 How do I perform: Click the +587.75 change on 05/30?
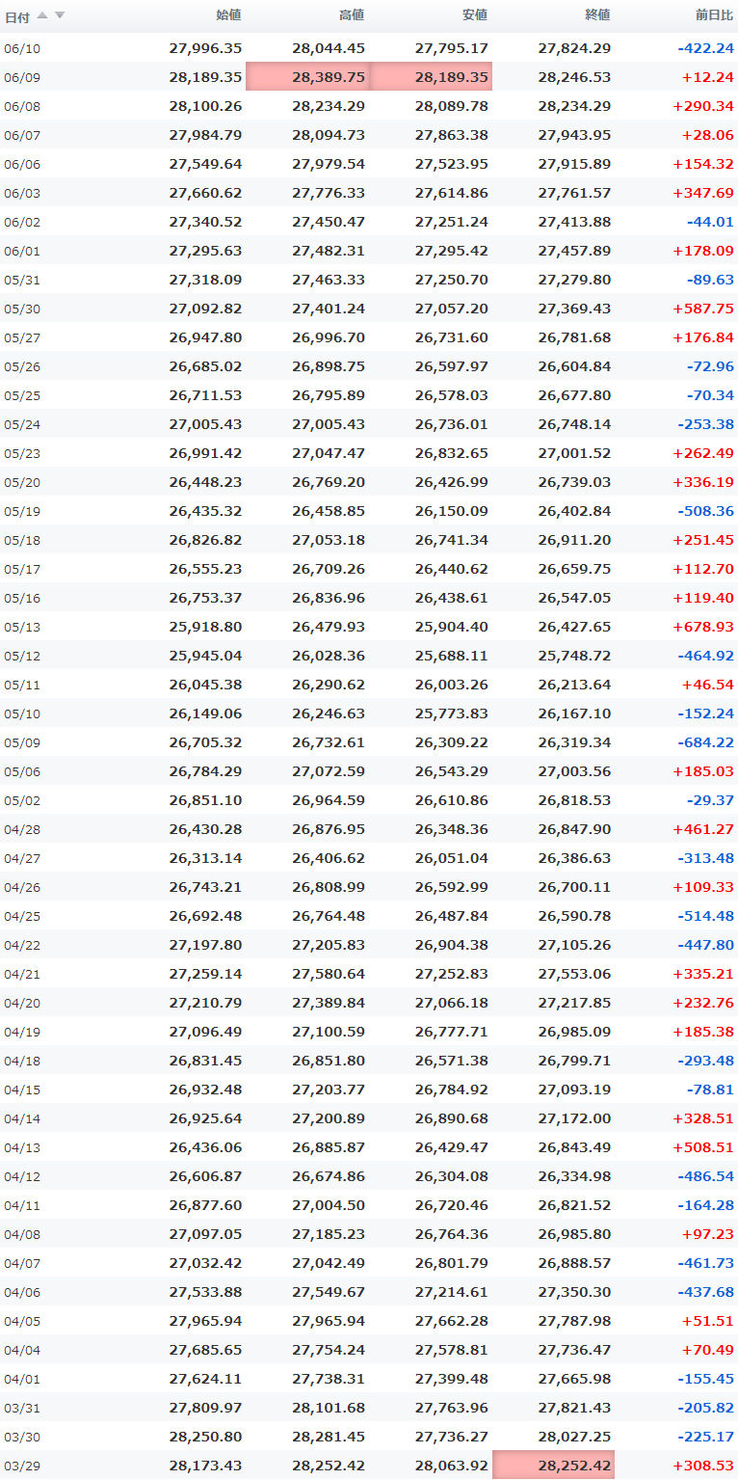tap(703, 309)
